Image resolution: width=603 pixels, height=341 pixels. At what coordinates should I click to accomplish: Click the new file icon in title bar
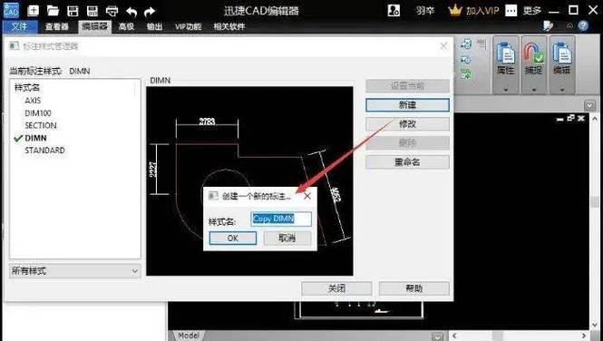[x=33, y=10]
